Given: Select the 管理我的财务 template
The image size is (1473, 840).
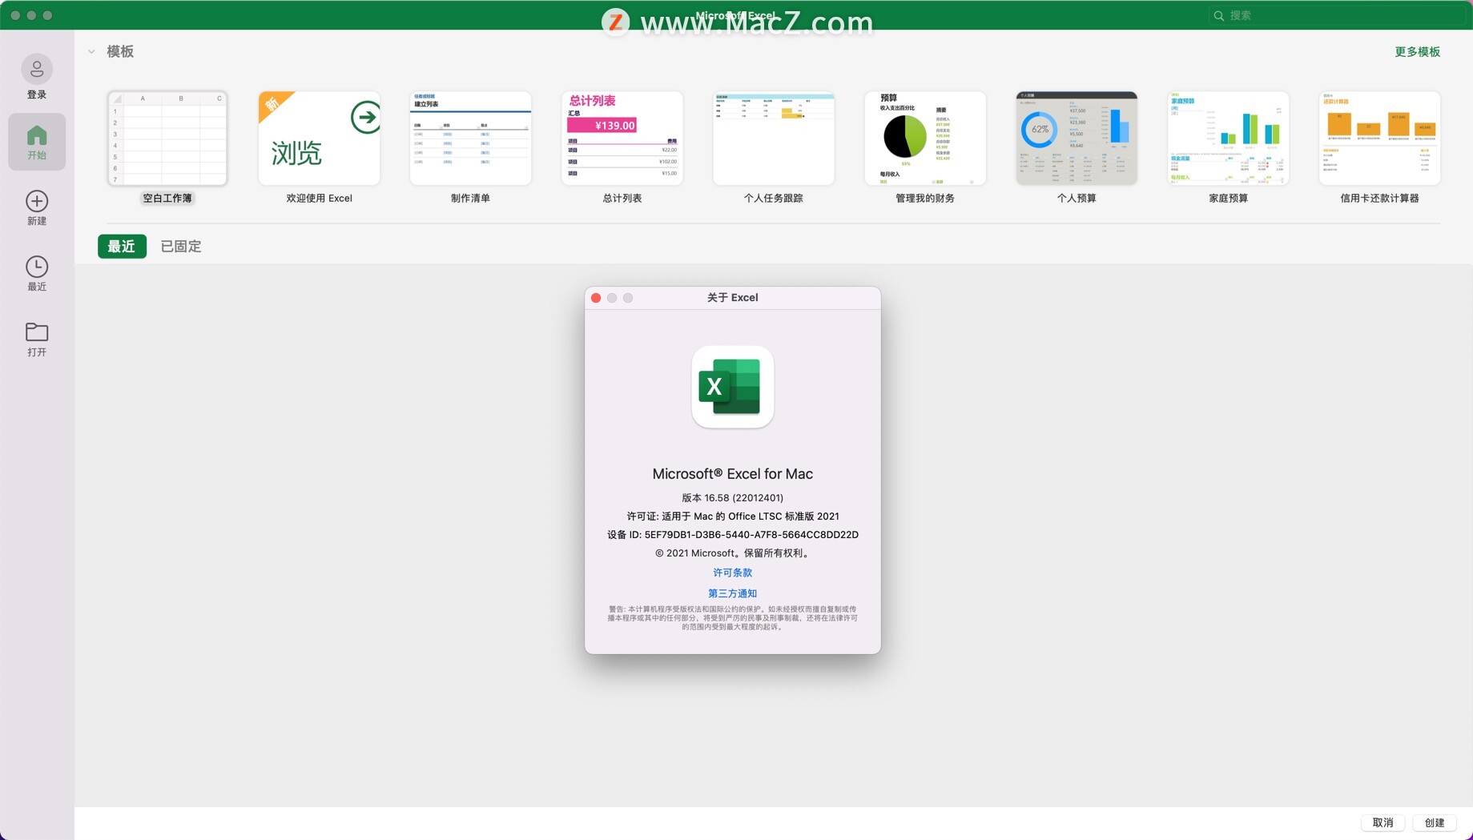Looking at the screenshot, I should tap(925, 138).
